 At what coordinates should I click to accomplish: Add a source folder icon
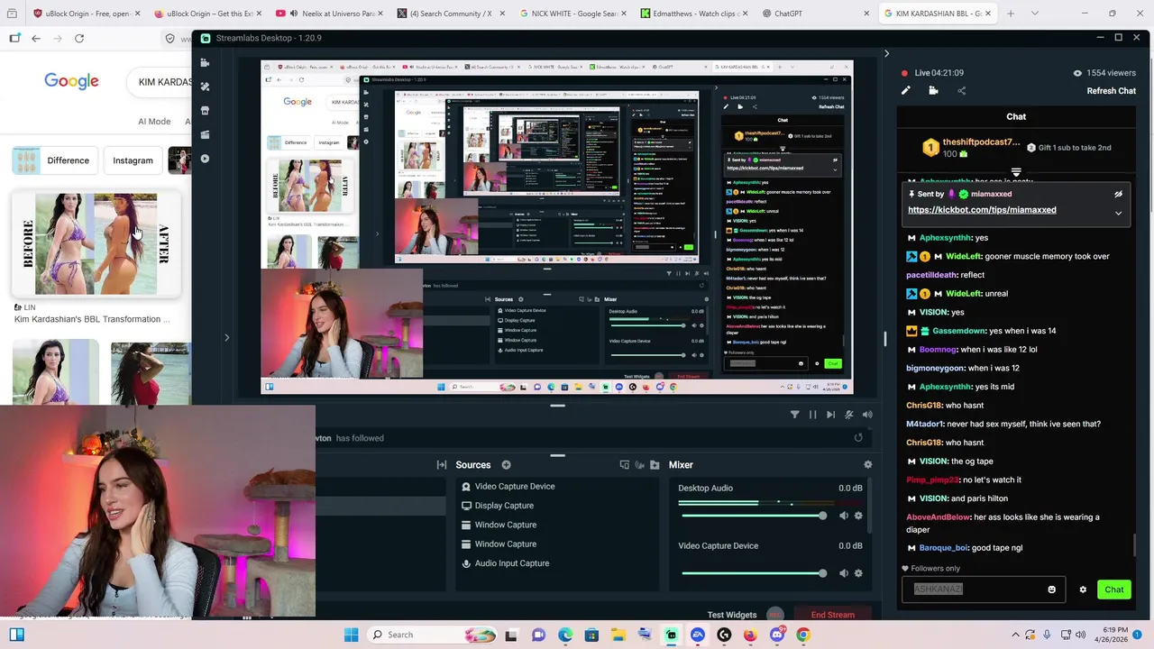[x=655, y=465]
